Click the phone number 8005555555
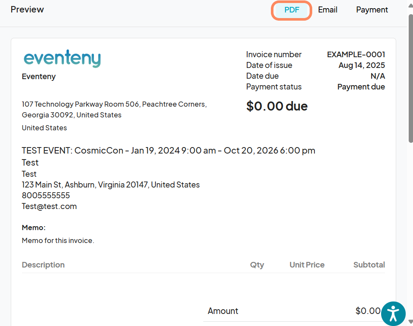Viewport: 413px width, 326px height. pos(46,196)
